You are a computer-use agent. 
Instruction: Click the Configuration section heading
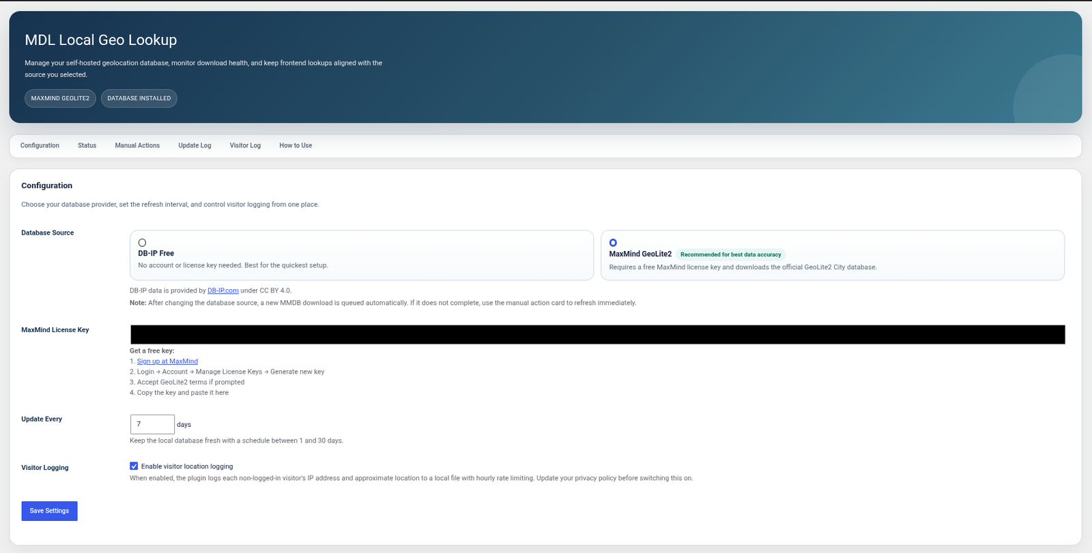point(46,185)
